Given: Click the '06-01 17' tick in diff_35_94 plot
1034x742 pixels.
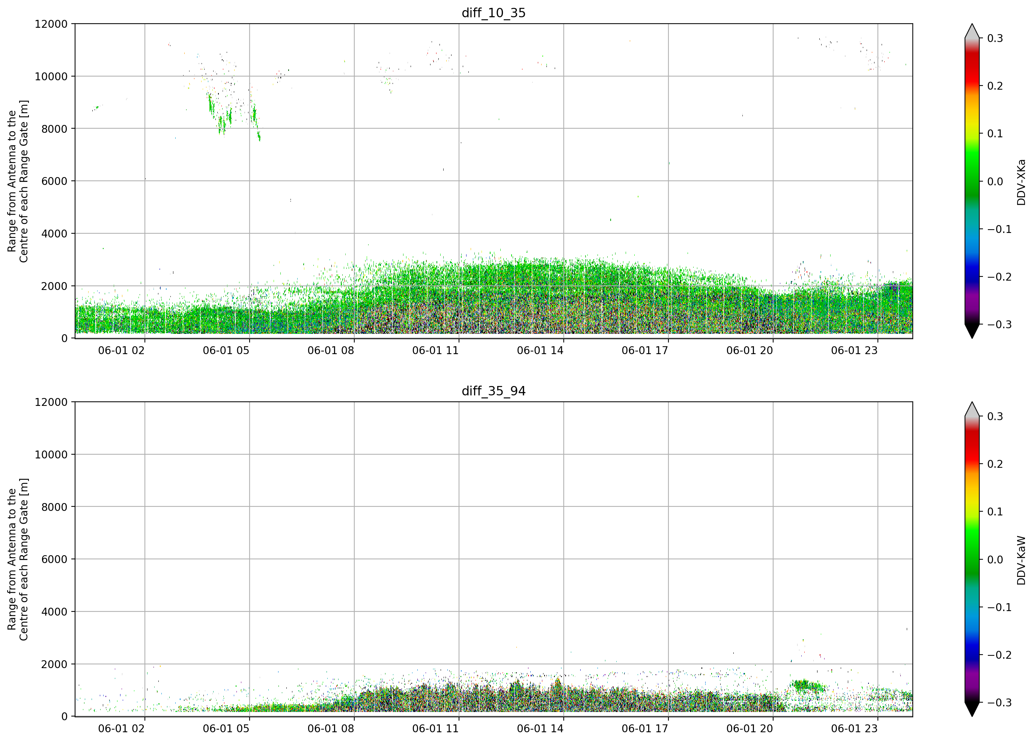Looking at the screenshot, I should pos(645,728).
